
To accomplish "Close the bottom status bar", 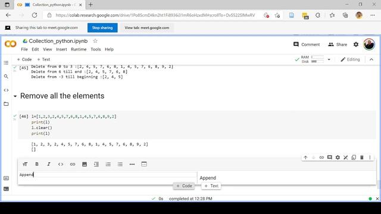I will coord(377,199).
